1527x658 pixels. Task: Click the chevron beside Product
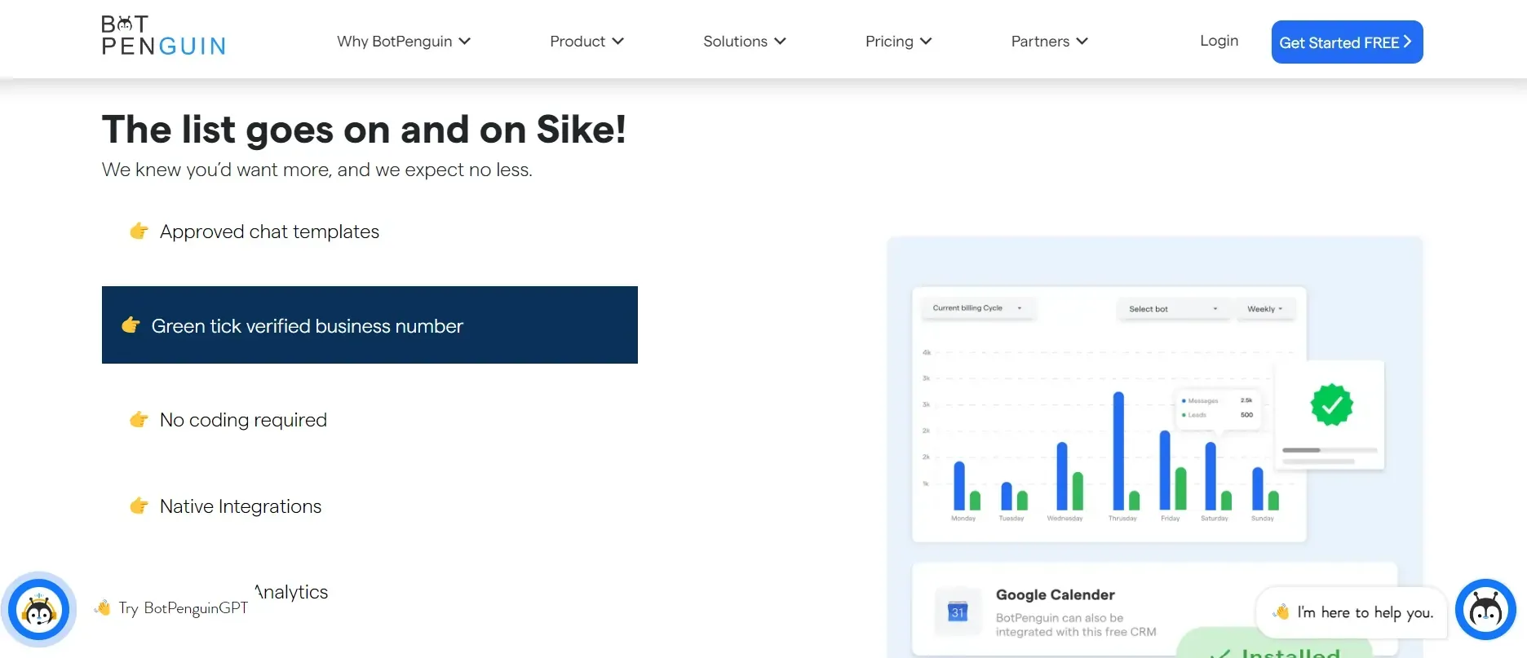[x=617, y=42]
